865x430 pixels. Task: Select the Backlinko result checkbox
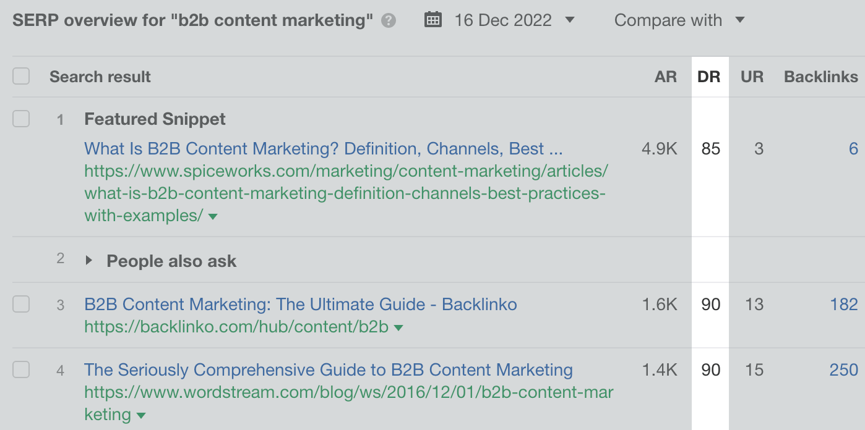click(x=21, y=304)
